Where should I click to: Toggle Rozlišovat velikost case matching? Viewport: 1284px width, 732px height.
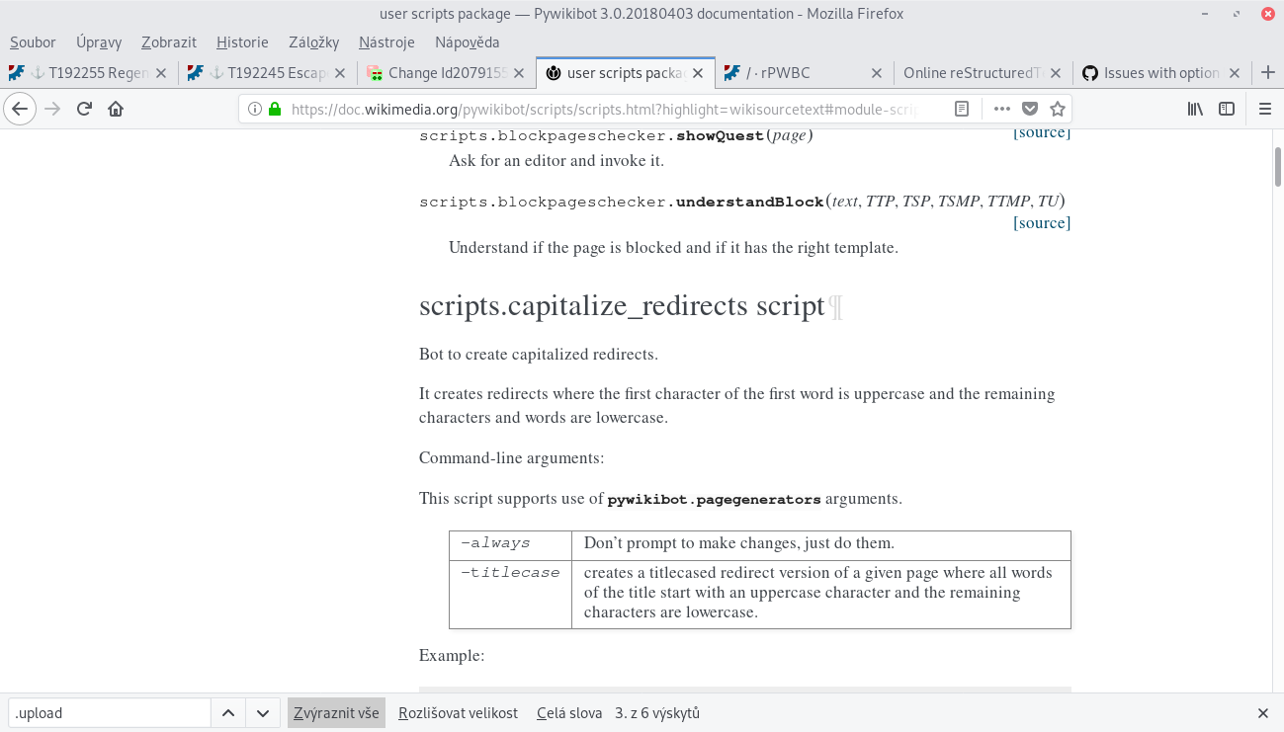458,712
